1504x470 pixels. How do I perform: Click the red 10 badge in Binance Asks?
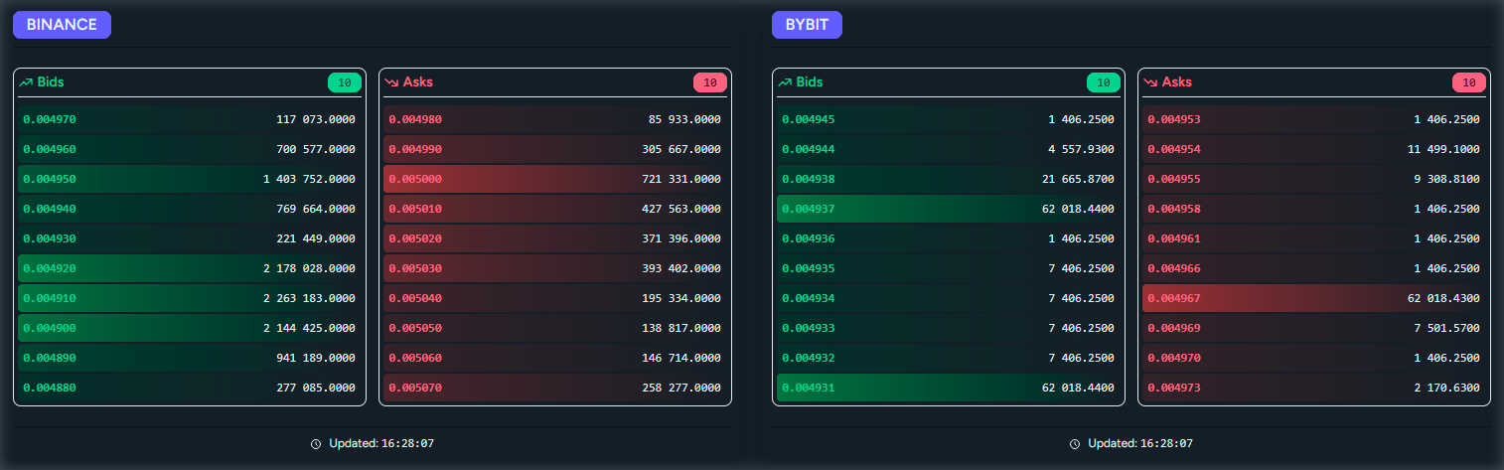coord(709,82)
